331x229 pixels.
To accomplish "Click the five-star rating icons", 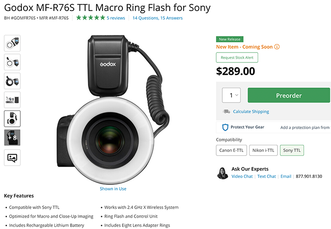I will 91,18.
